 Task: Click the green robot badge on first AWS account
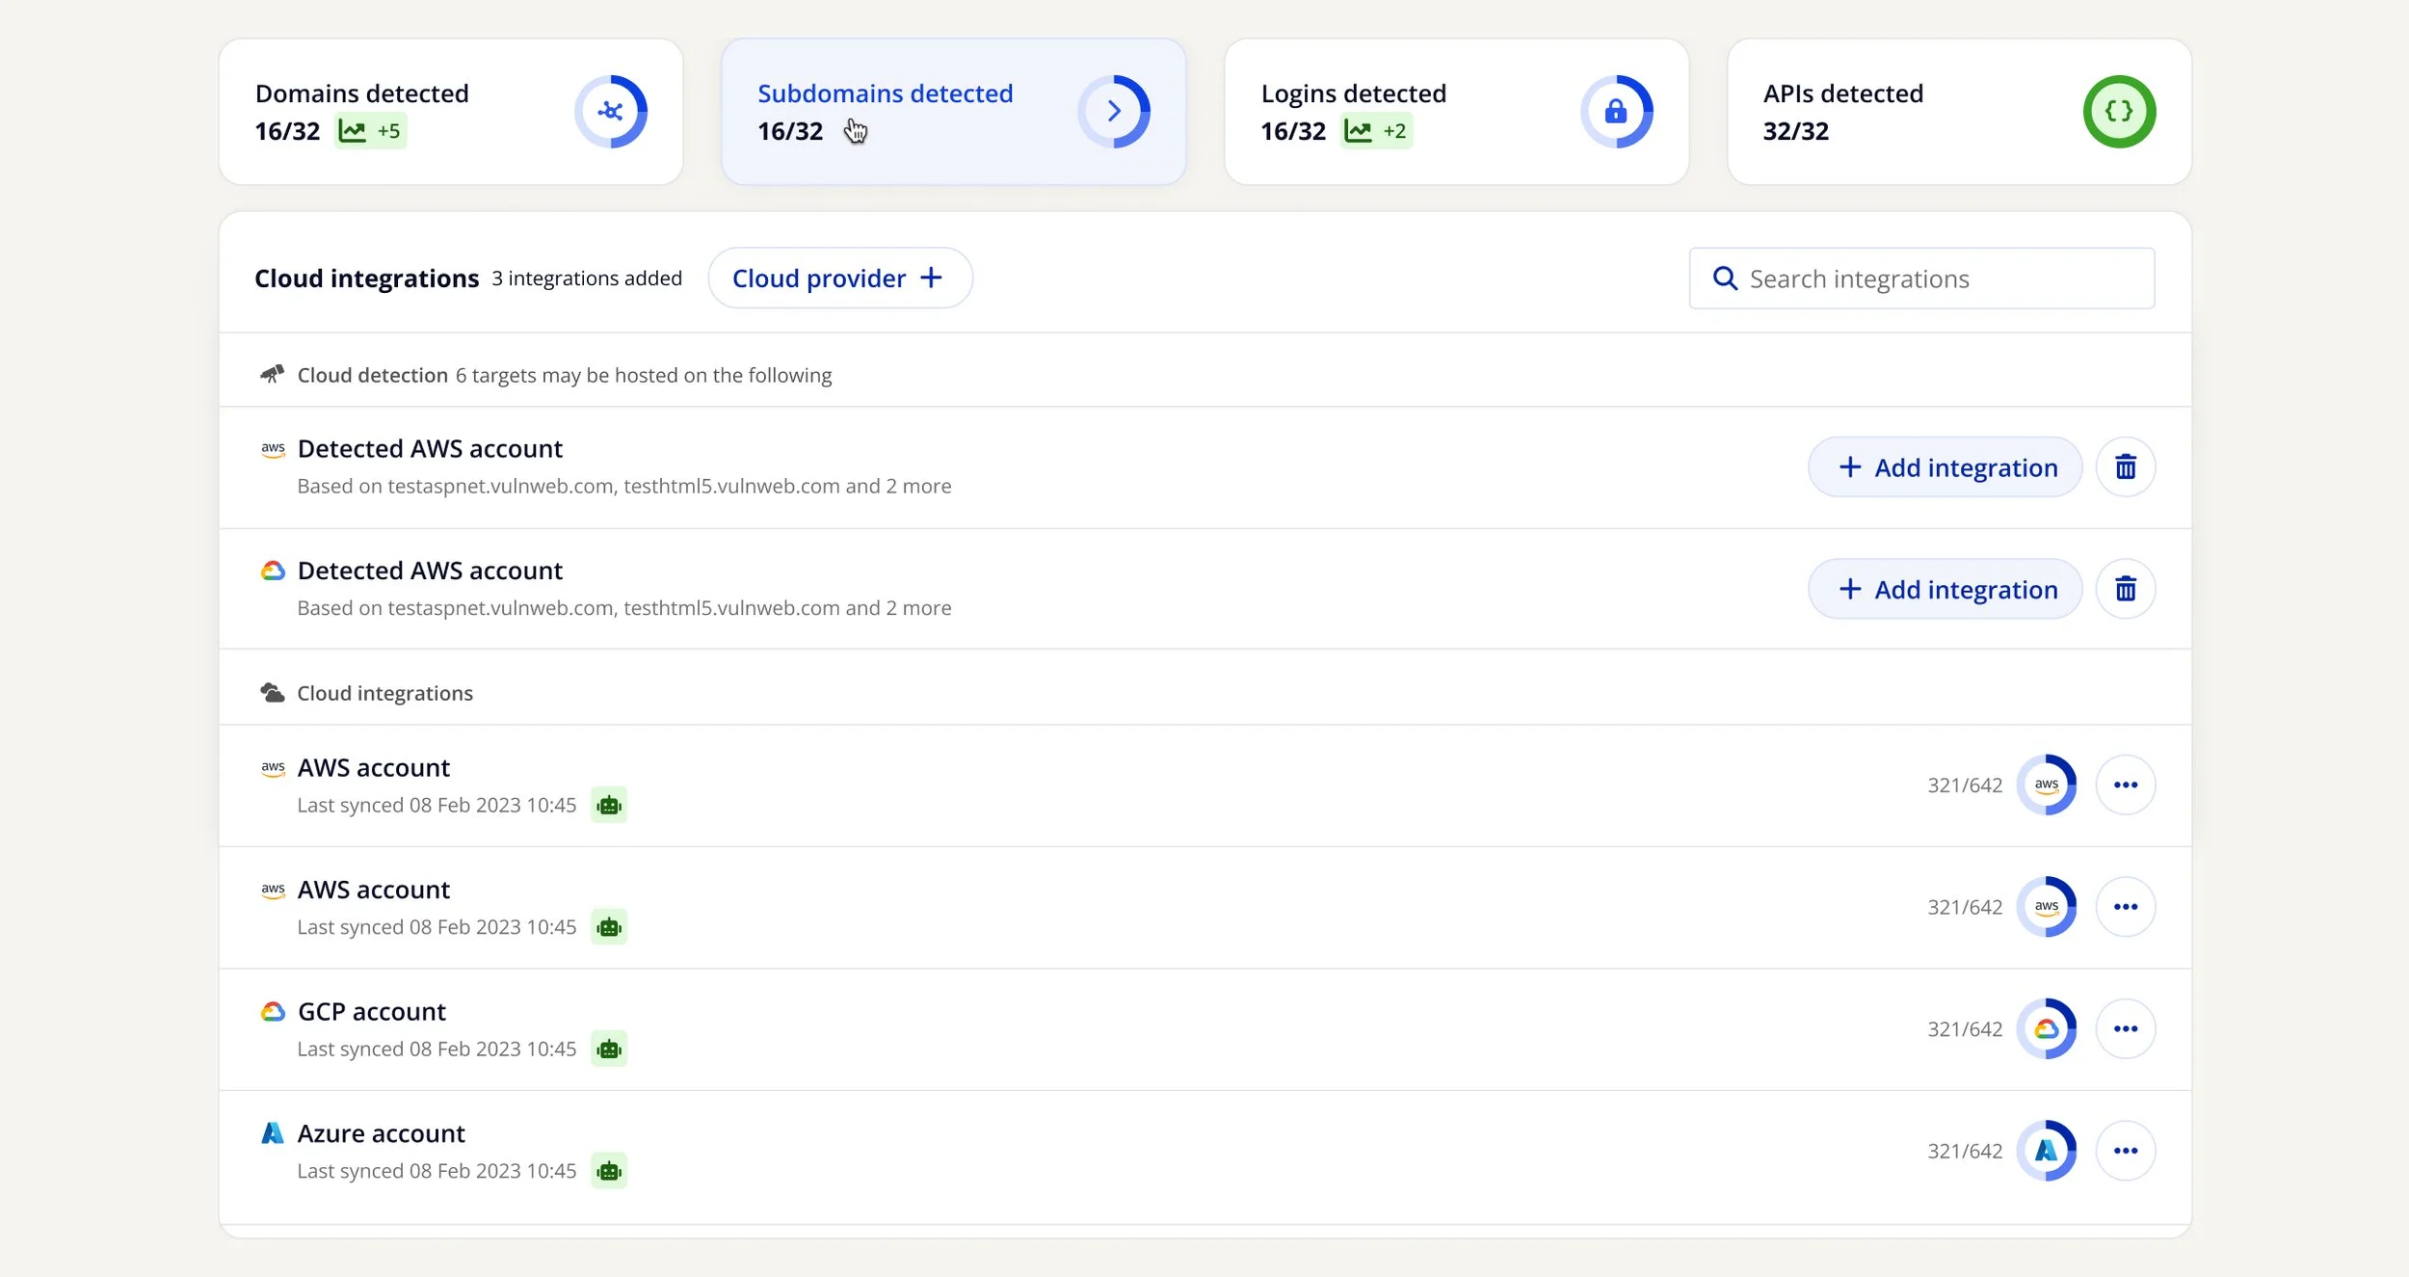pos(610,805)
